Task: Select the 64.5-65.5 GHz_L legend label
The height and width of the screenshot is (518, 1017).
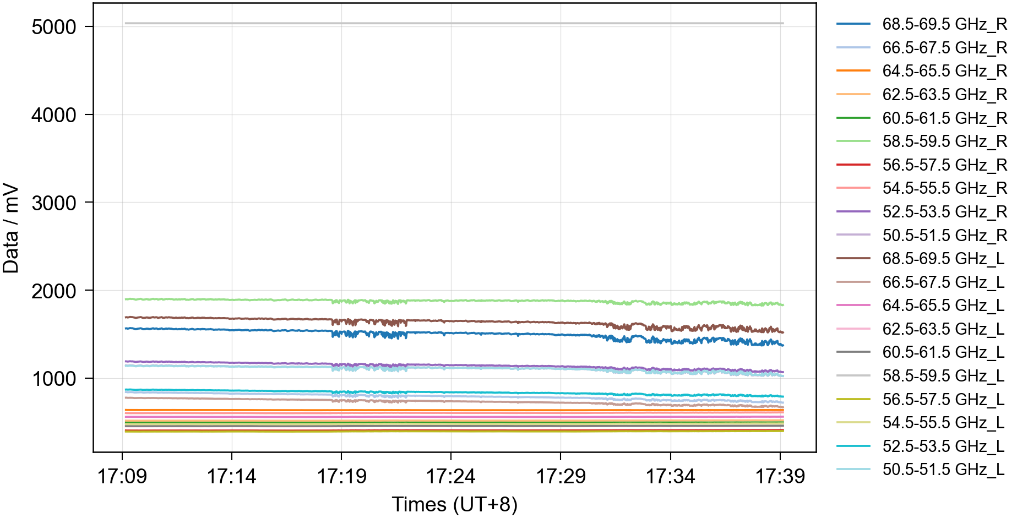Action: coord(943,306)
